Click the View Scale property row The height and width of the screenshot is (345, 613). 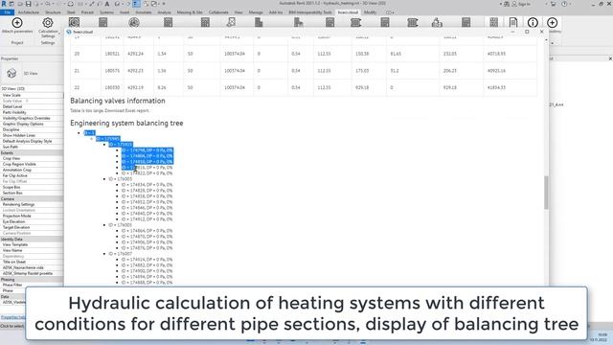tap(32, 95)
